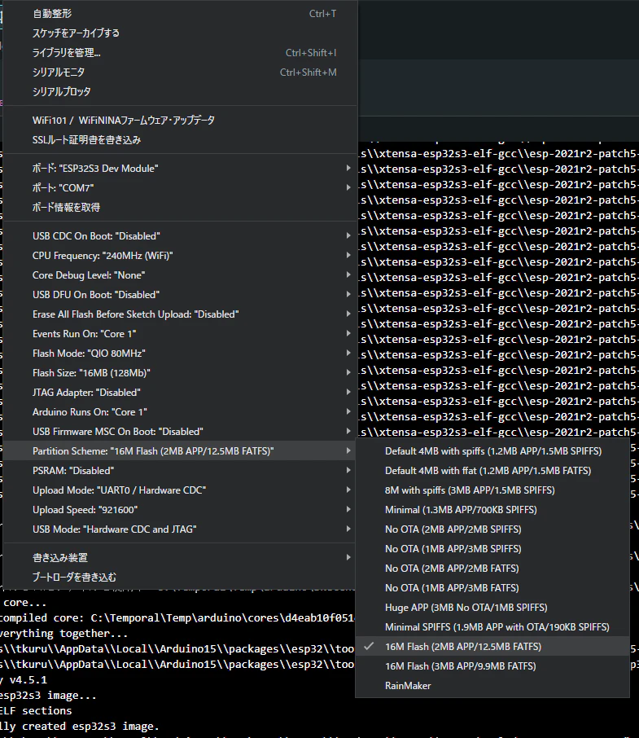Image resolution: width=639 pixels, height=738 pixels.
Task: Expand Core Debug Level submenu
Action: 180,275
